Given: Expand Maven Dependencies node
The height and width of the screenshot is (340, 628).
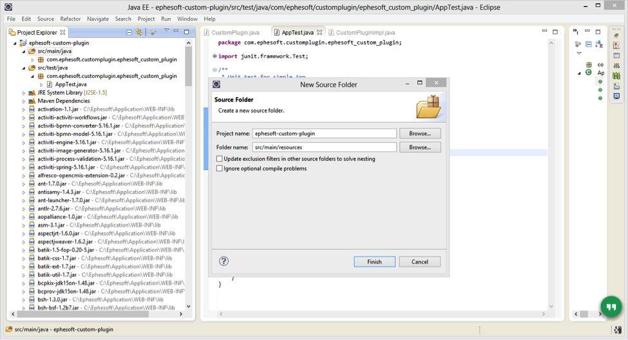Looking at the screenshot, I should click(x=24, y=101).
